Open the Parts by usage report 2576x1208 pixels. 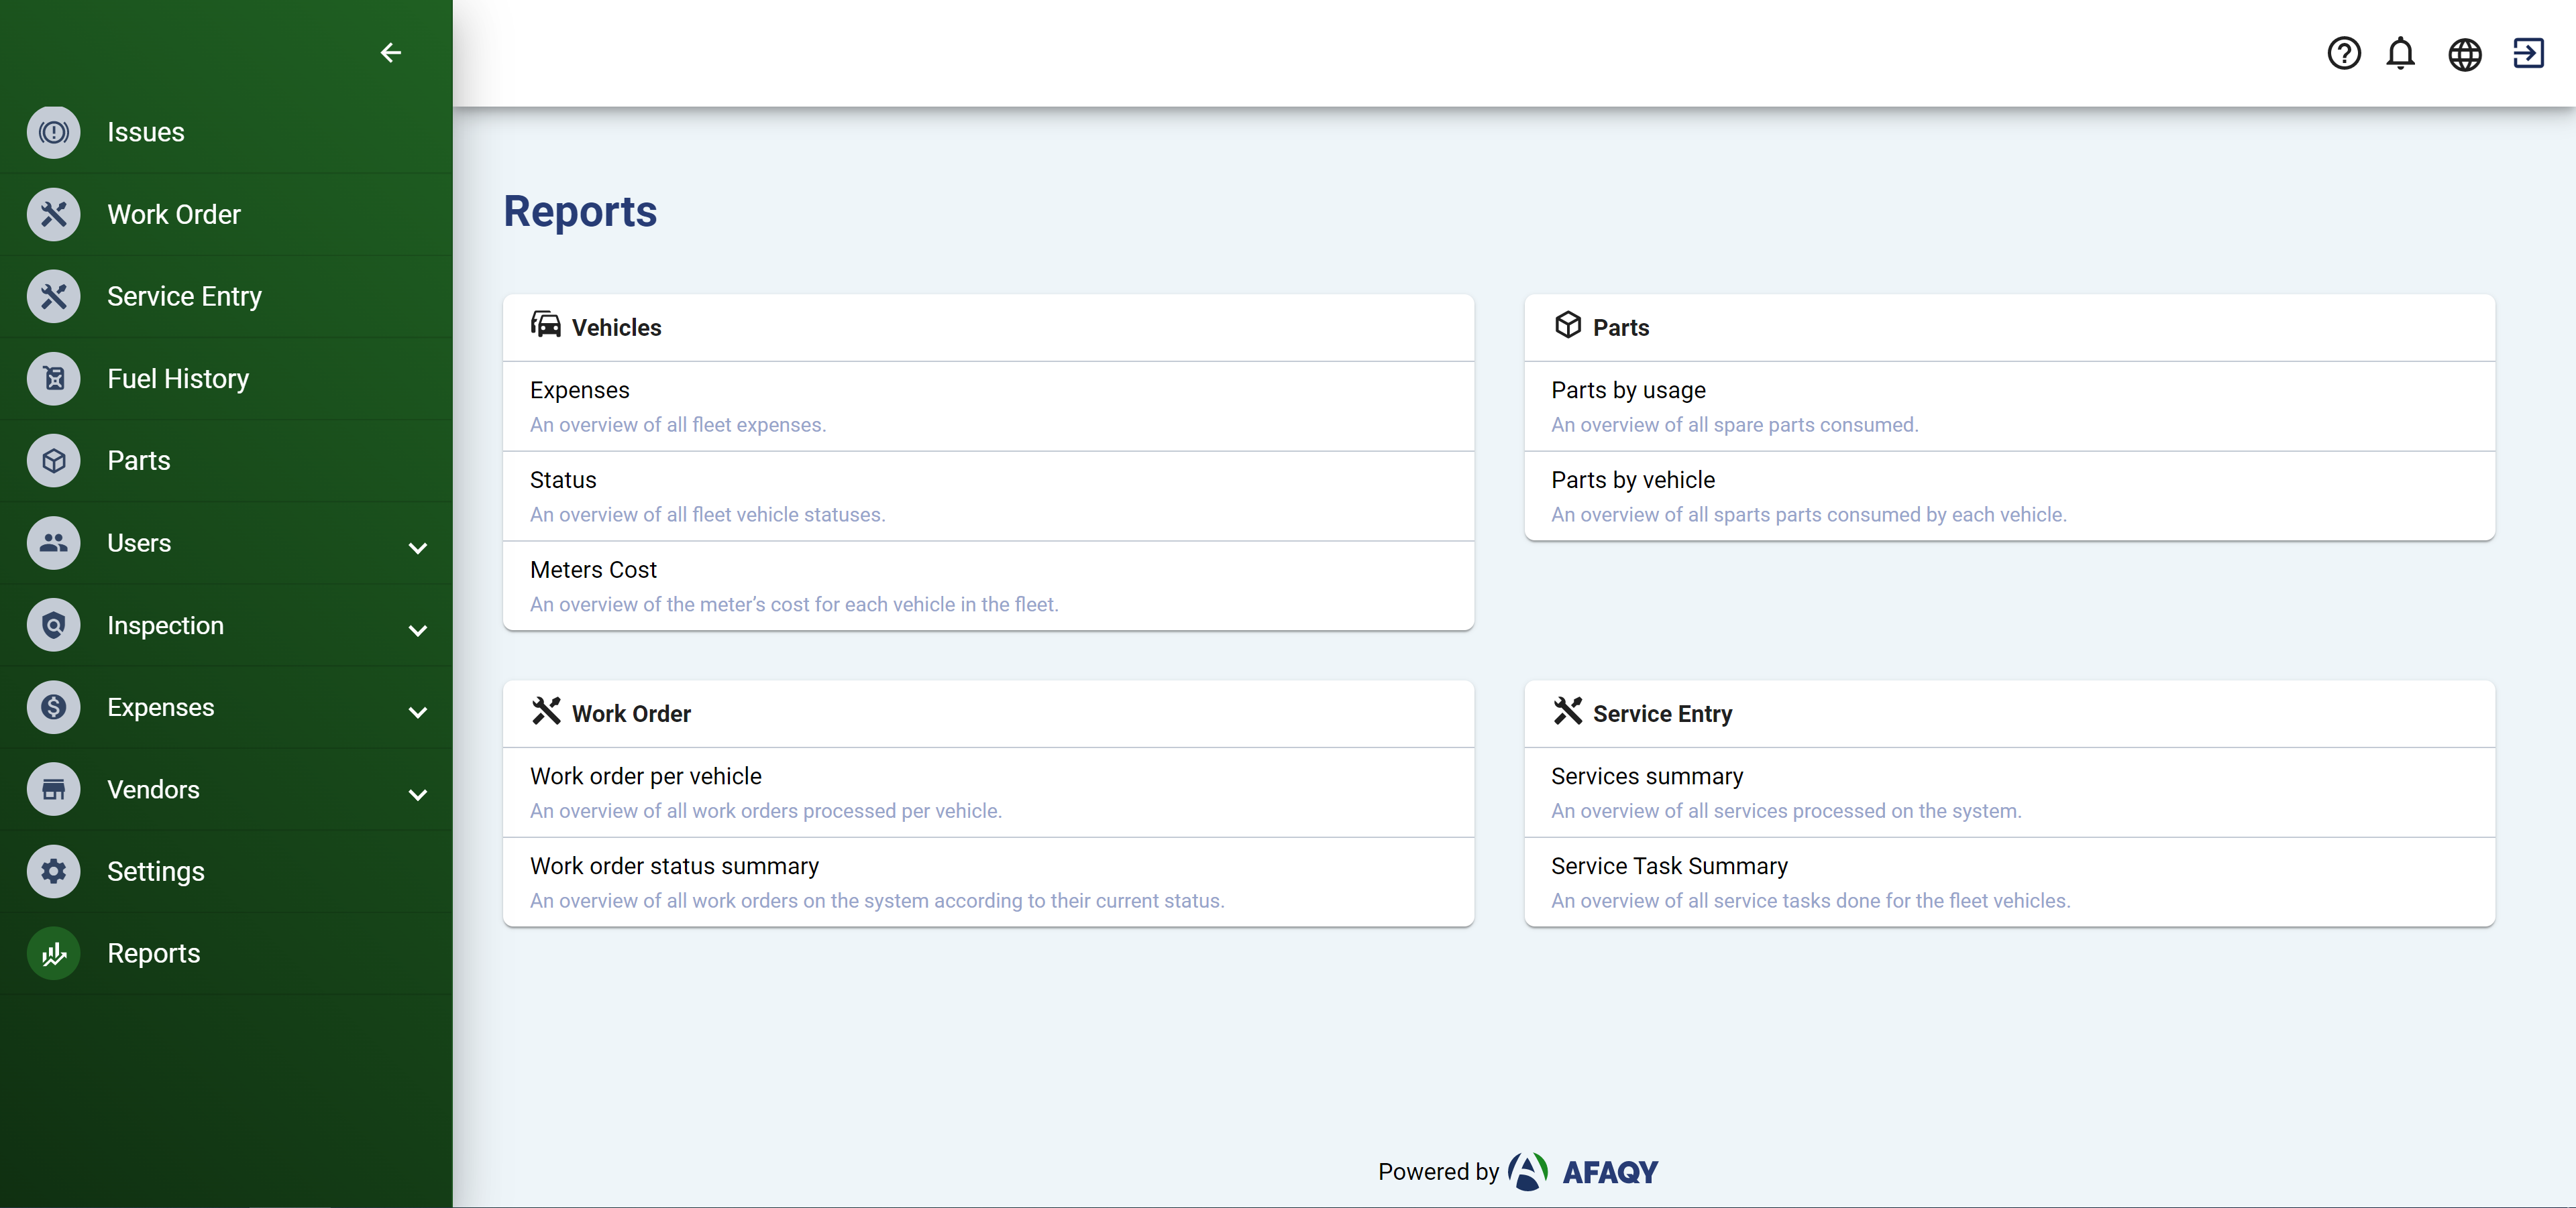(x=2009, y=407)
